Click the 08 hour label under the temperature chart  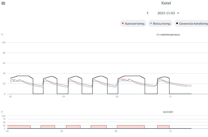117,97
